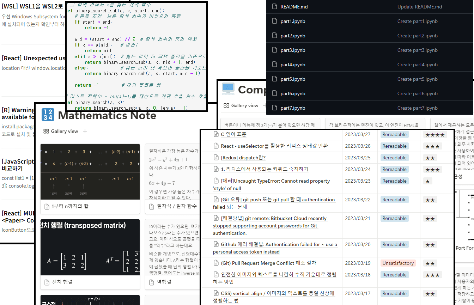Click the file icon beside README.md

[x=274, y=7]
